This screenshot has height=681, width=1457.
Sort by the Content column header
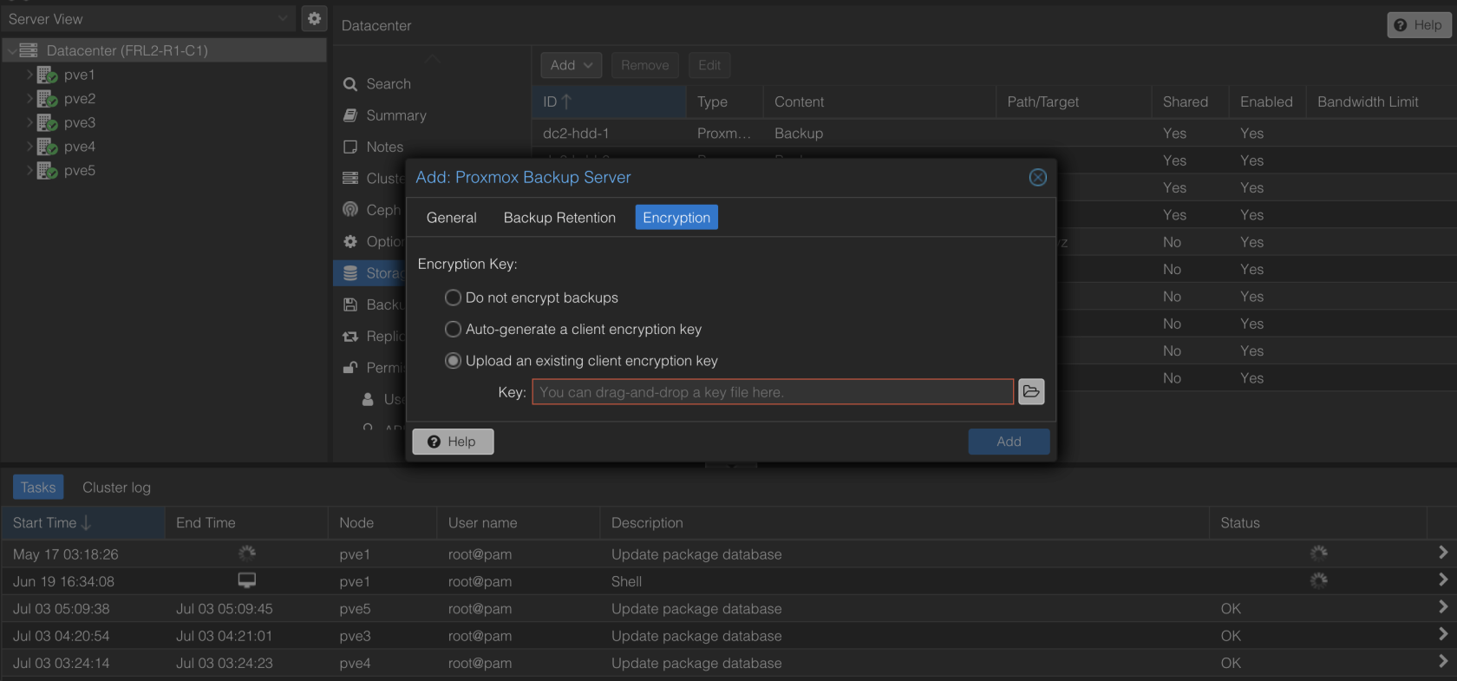click(x=879, y=101)
